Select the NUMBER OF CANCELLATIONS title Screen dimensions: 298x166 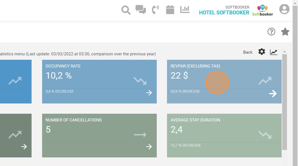click(x=74, y=120)
